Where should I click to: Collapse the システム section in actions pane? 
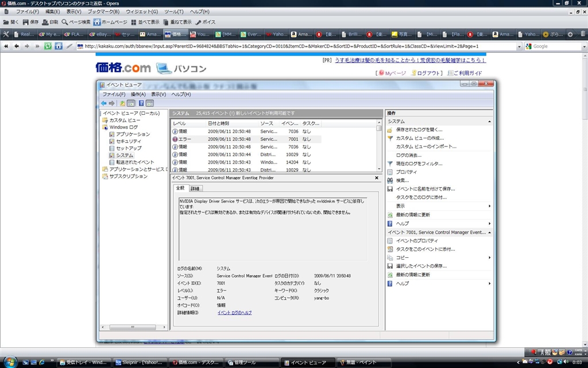[x=489, y=122]
